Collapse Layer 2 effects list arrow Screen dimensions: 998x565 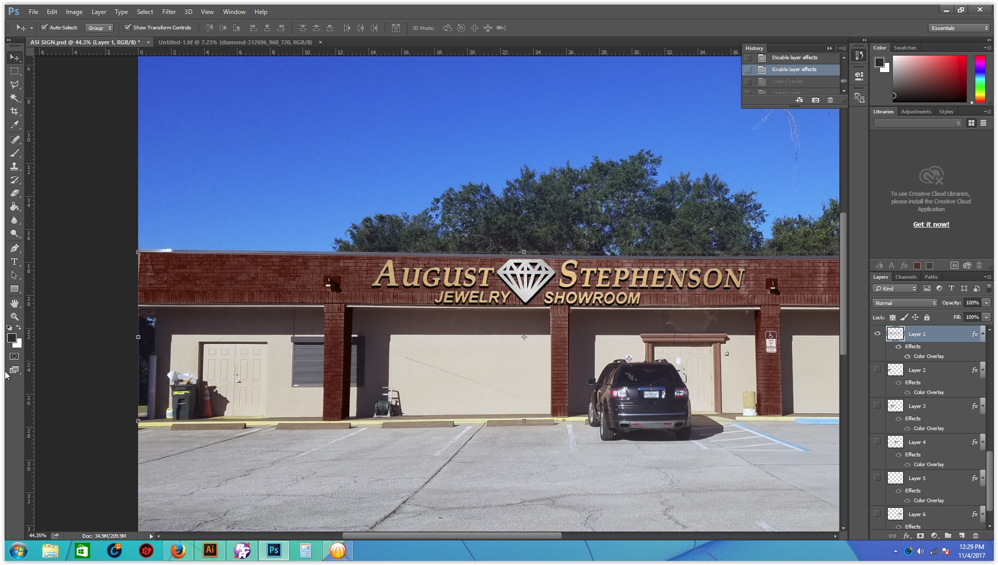(x=983, y=370)
